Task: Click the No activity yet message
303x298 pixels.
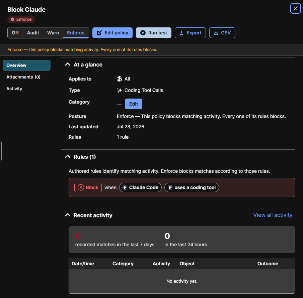Action: pos(182,281)
